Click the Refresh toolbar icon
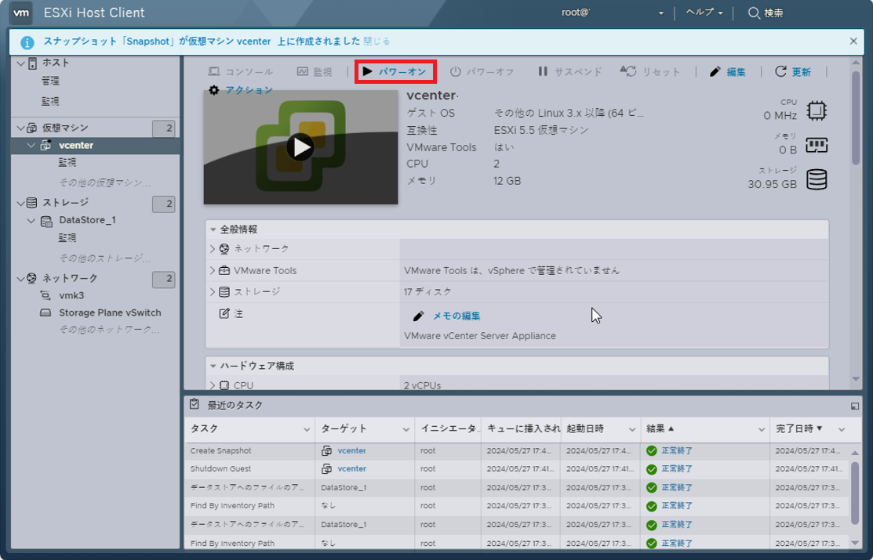 [x=780, y=72]
